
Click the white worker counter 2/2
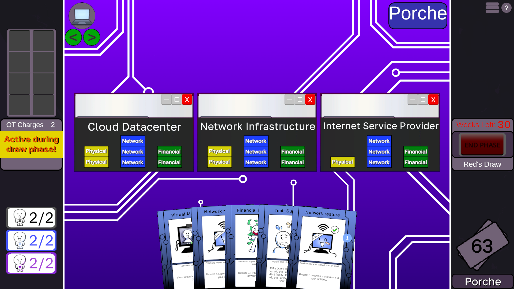click(x=31, y=218)
